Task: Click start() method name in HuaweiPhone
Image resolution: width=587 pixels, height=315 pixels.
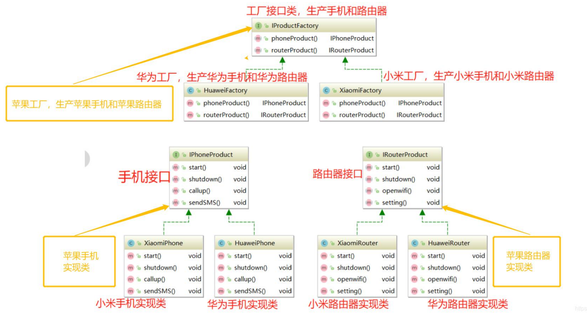Action: point(243,256)
